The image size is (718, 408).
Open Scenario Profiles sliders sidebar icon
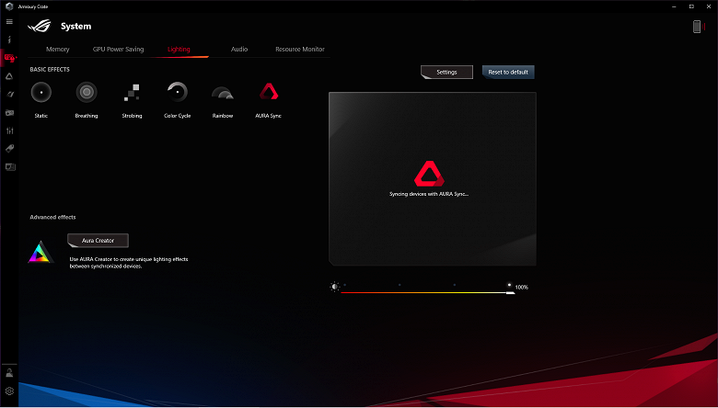point(9,130)
